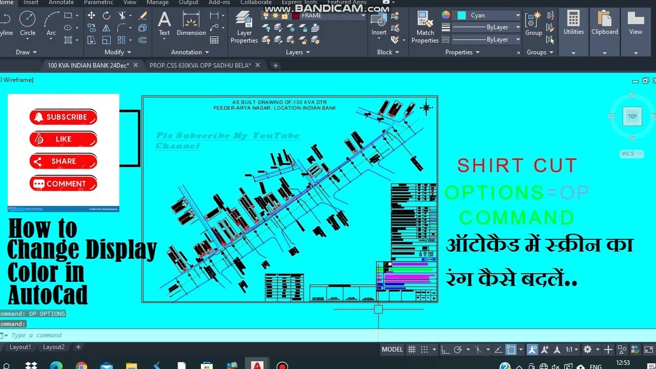Click TOP face of the ViewCube
656x369 pixels.
(632, 116)
